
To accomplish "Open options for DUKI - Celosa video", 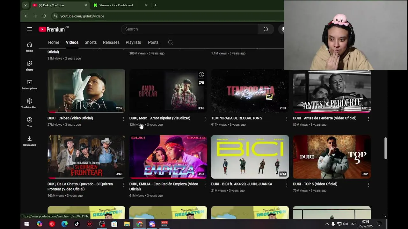I will coord(123,119).
